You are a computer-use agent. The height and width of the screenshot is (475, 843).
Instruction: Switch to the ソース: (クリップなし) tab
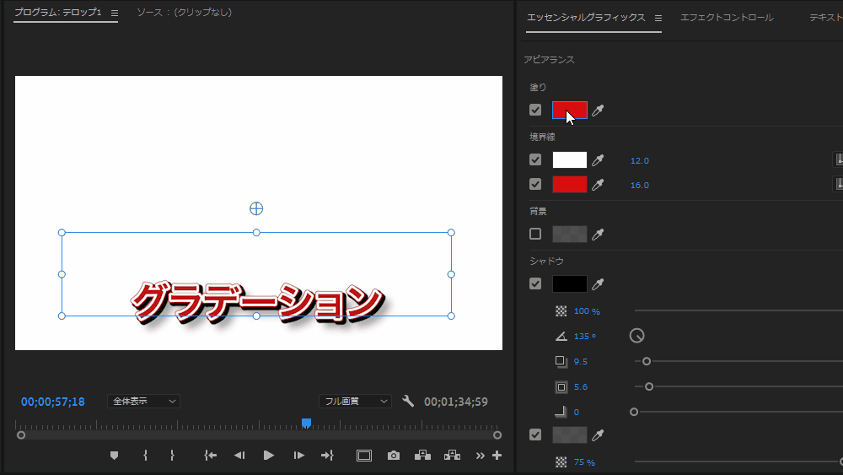coord(185,13)
